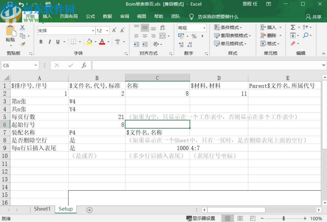Expand the formula bar chevron
This screenshot has height=222, width=327.
324,65
